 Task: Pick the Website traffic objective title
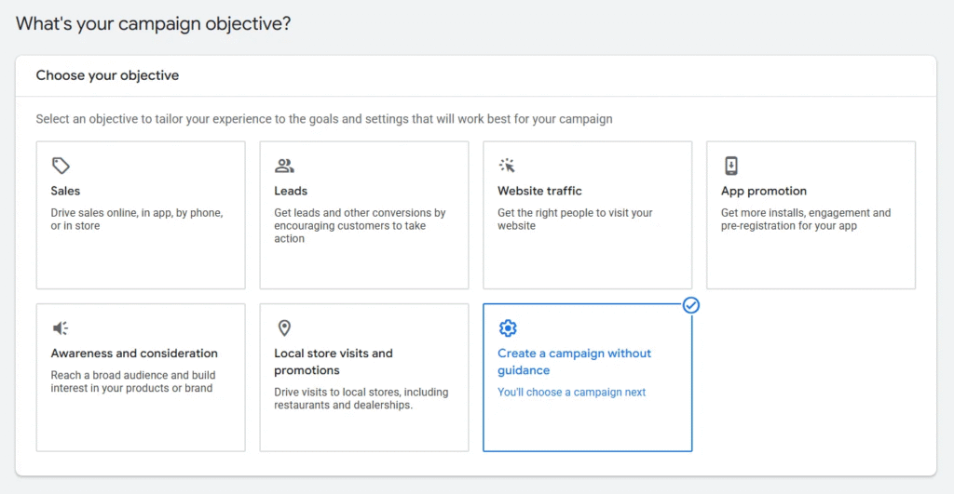point(539,191)
